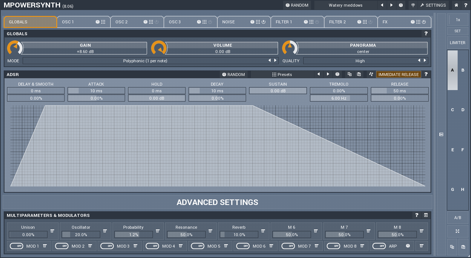Viewport: 471px width, 258px height.
Task: Toggle FILTER 2 power button
Action: point(370,22)
